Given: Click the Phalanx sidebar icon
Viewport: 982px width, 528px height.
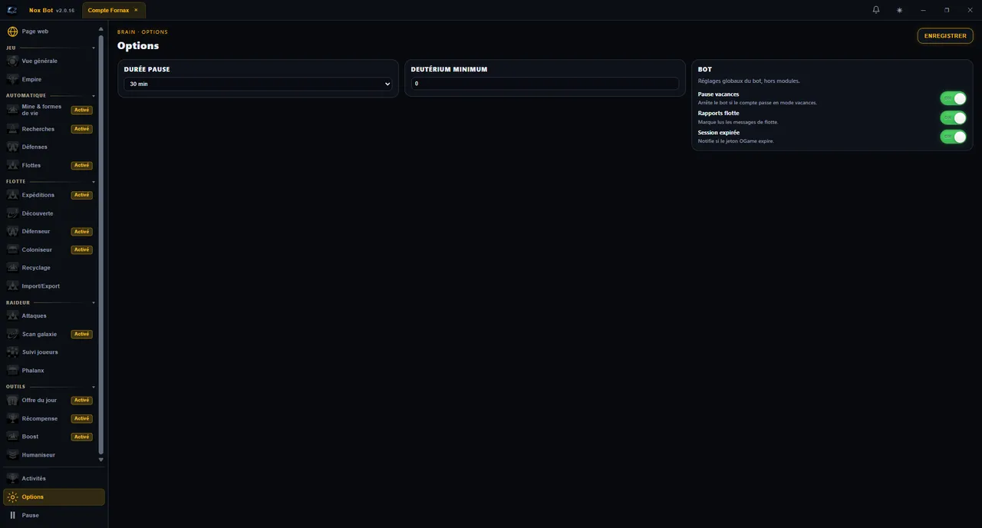Looking at the screenshot, I should tap(12, 370).
